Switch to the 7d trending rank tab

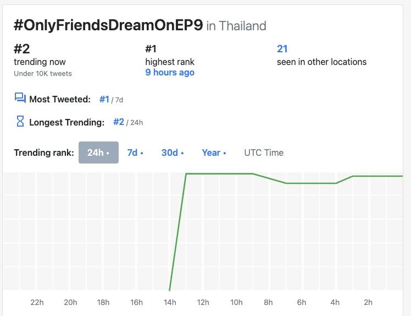point(135,152)
